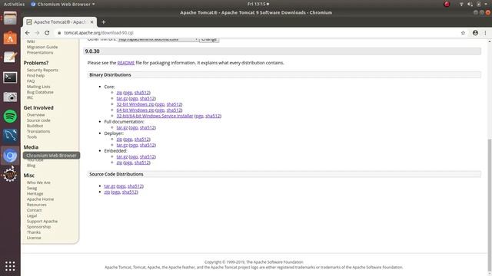This screenshot has height=276, width=492.
Task: Open Mailing Lists sidebar link
Action: (x=38, y=87)
